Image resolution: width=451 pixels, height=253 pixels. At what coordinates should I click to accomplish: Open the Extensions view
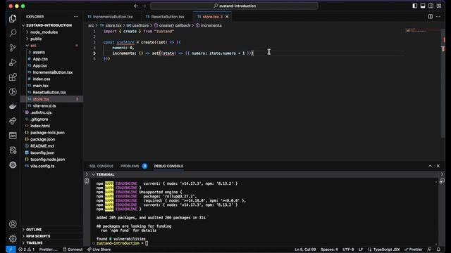[x=13, y=77]
